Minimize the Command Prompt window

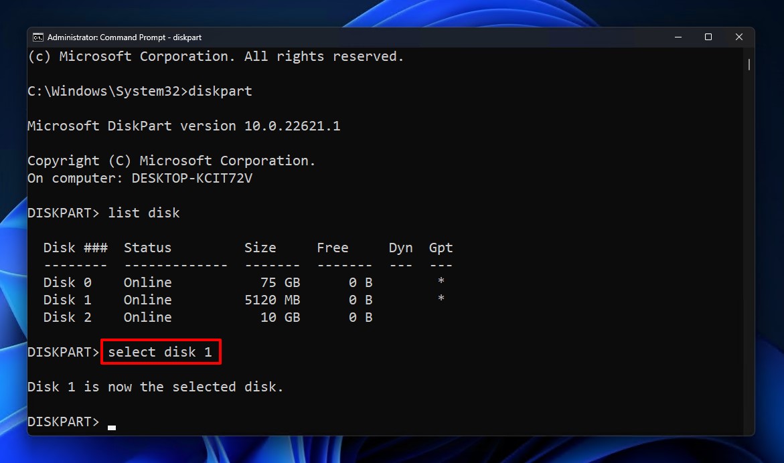click(x=677, y=37)
